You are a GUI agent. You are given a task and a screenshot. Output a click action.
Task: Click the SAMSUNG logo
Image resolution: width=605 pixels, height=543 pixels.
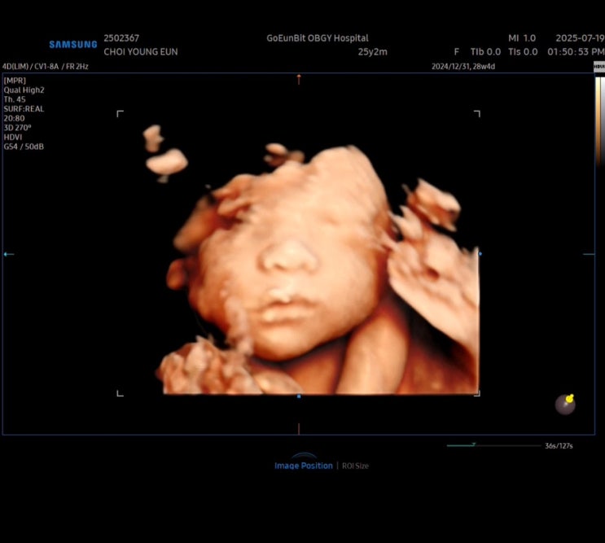[x=73, y=44]
